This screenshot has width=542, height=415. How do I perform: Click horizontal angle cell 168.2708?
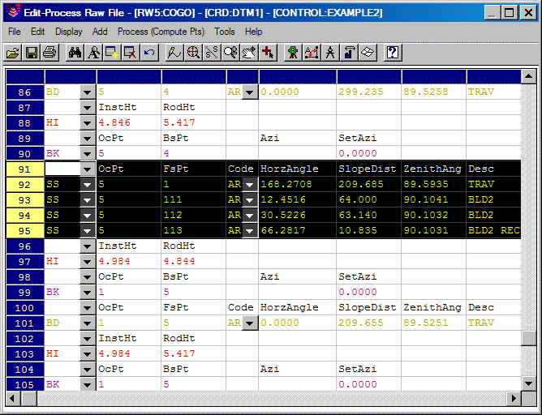click(297, 184)
